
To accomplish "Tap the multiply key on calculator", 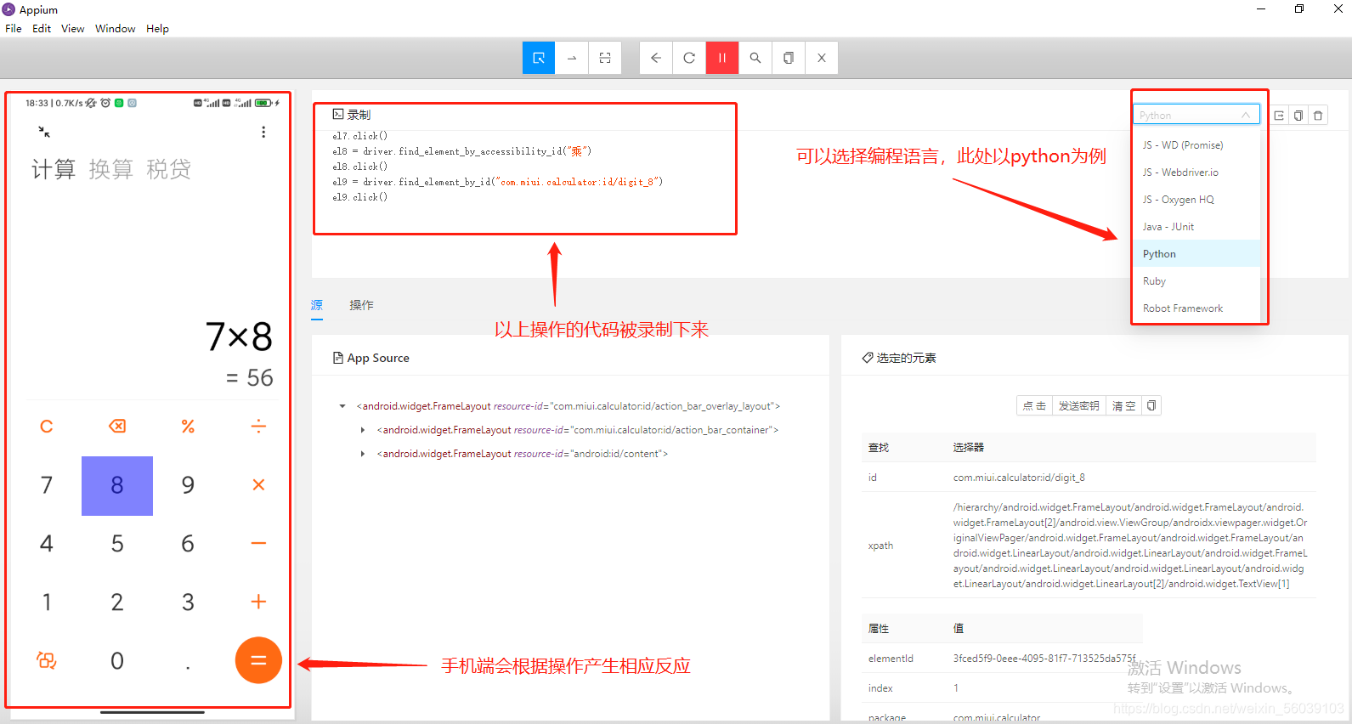I will [258, 484].
